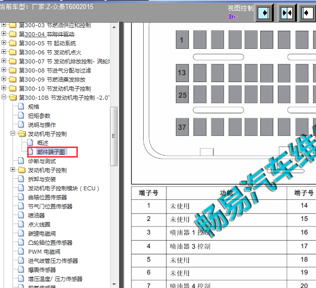The image size is (316, 288).
Task: Expand the 第300-07 节 发动机排放控制 folder
Action: [x=4, y=60]
